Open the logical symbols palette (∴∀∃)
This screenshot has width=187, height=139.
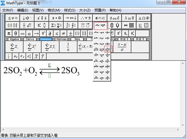tap(85, 18)
